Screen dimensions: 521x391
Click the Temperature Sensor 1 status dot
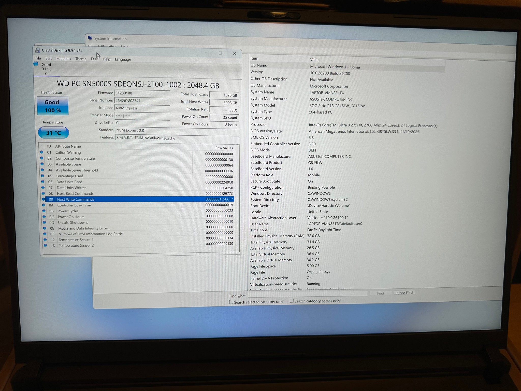(45, 240)
